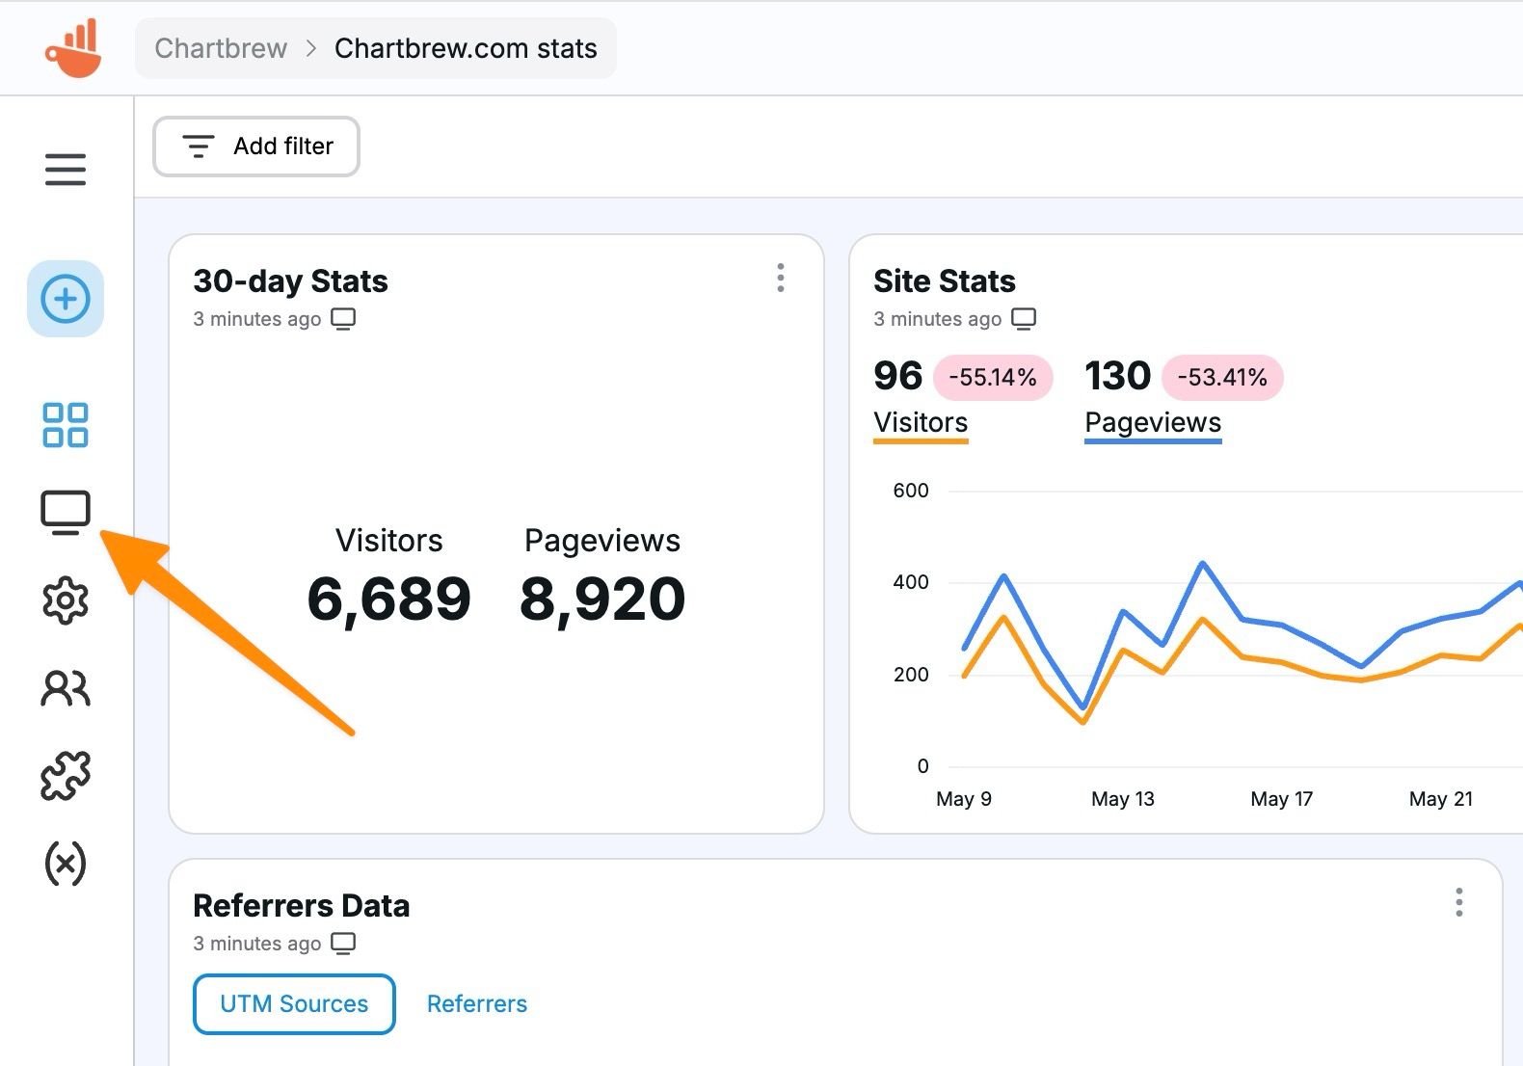Image resolution: width=1523 pixels, height=1066 pixels.
Task: Open 30-day Stats three-dot options menu
Action: (781, 279)
